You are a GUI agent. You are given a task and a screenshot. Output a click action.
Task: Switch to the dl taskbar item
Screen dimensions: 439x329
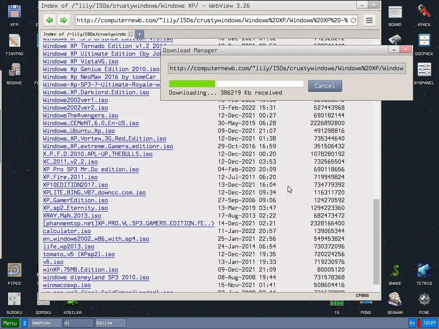(78, 323)
